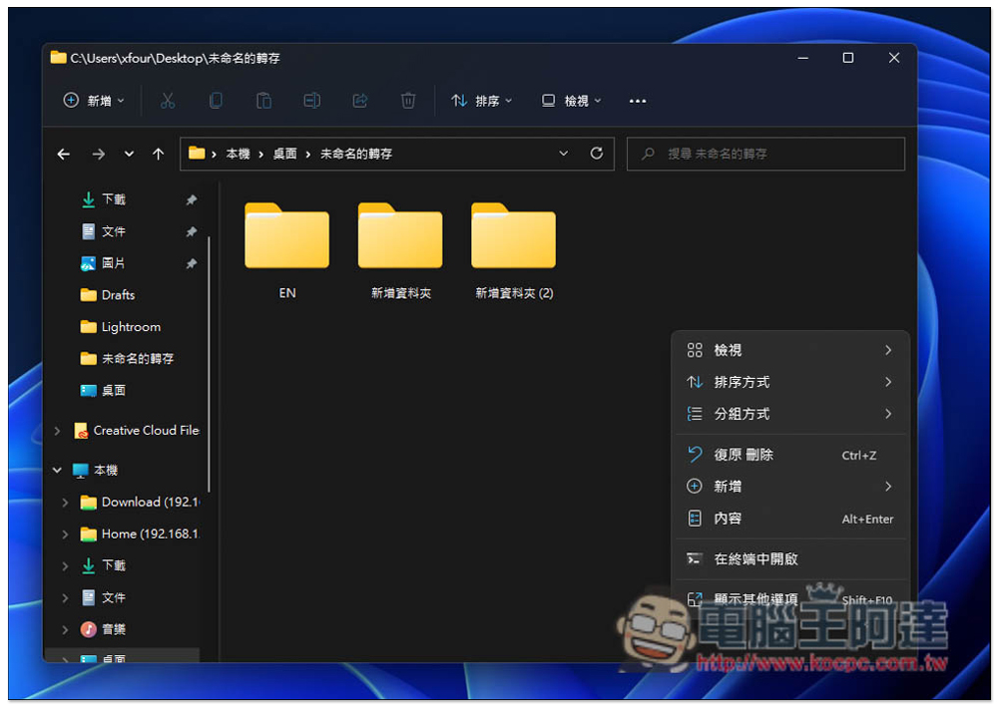Image resolution: width=998 pixels, height=708 pixels.
Task: Click the Cut scissors icon in toolbar
Action: coord(168,101)
